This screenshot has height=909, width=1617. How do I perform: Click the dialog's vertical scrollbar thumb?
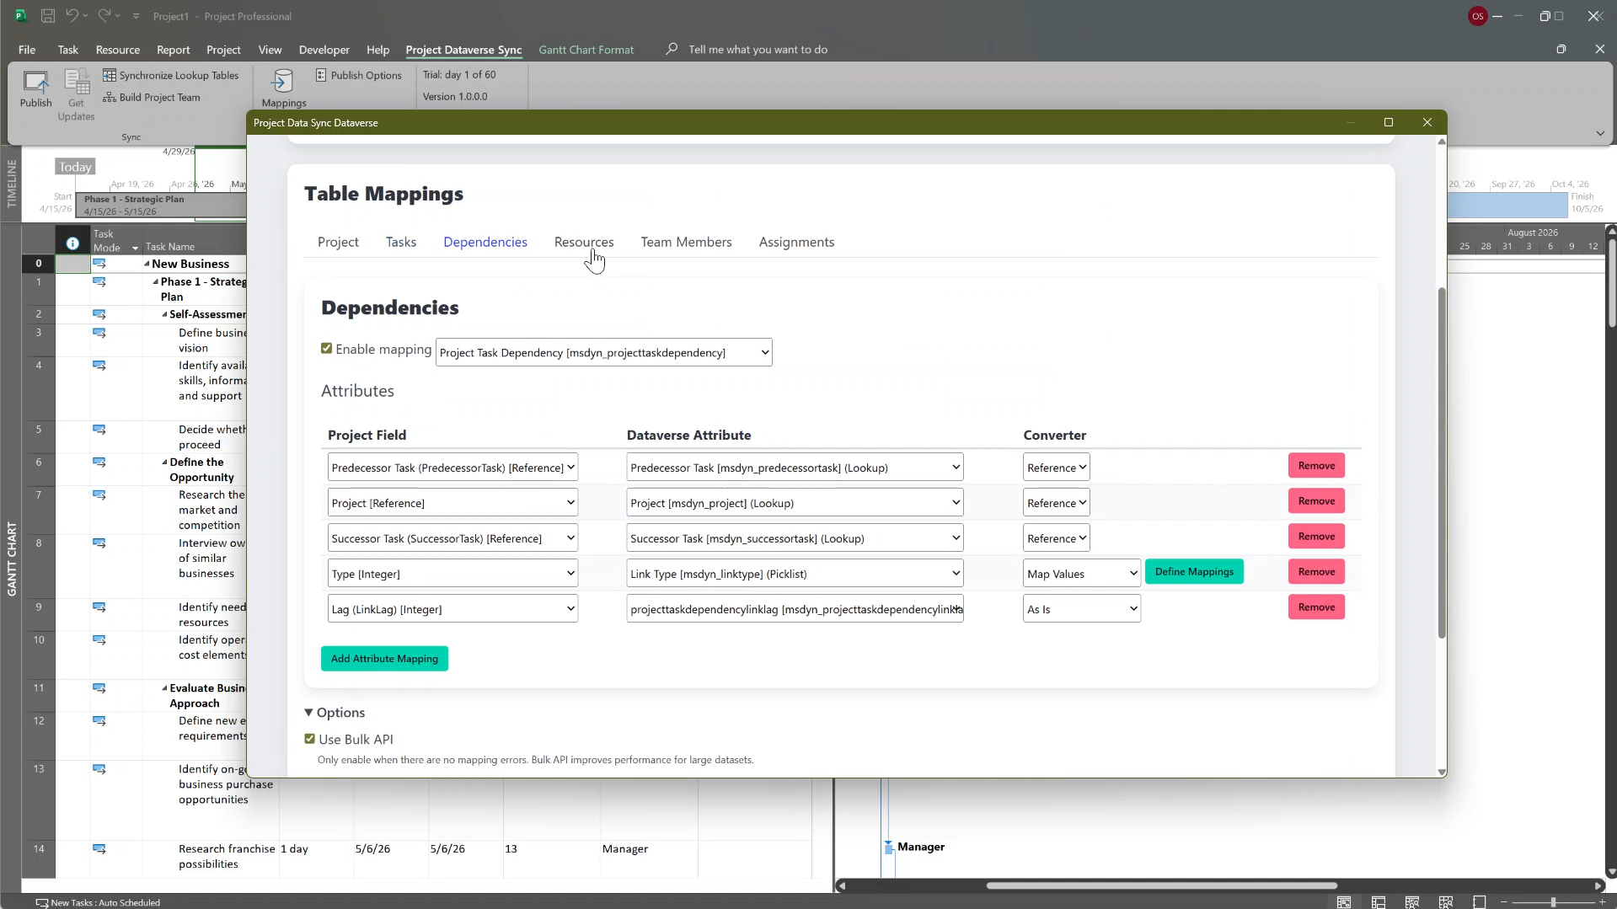(1441, 463)
